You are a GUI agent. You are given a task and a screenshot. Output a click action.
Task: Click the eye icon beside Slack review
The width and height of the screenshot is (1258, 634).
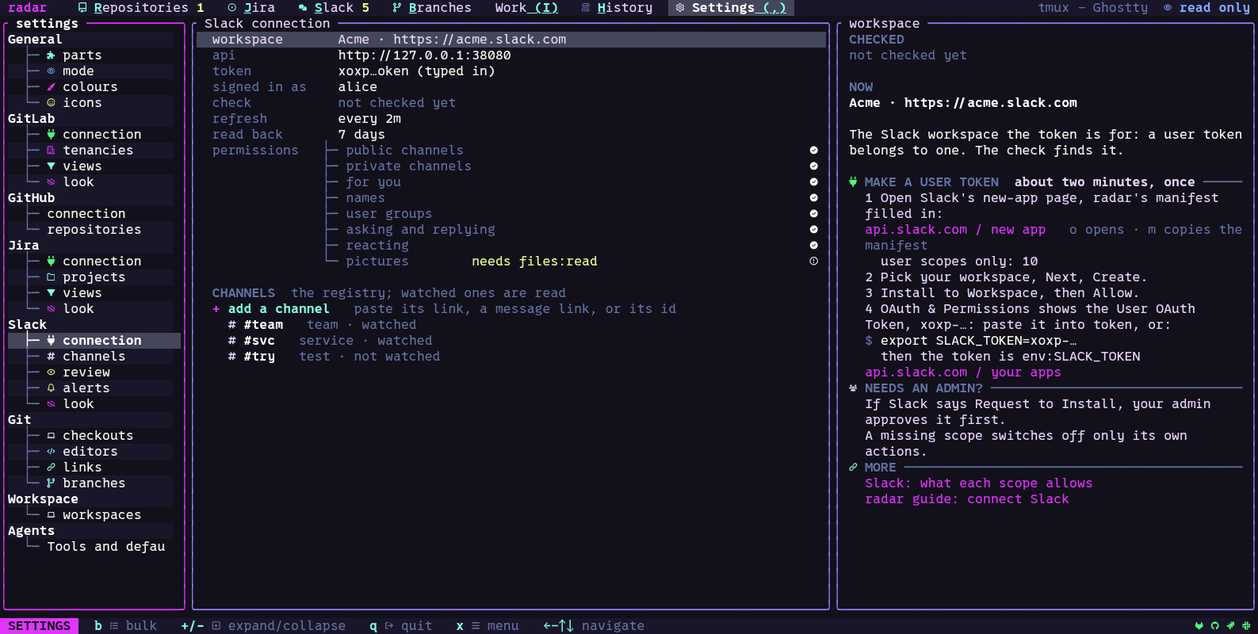point(51,372)
